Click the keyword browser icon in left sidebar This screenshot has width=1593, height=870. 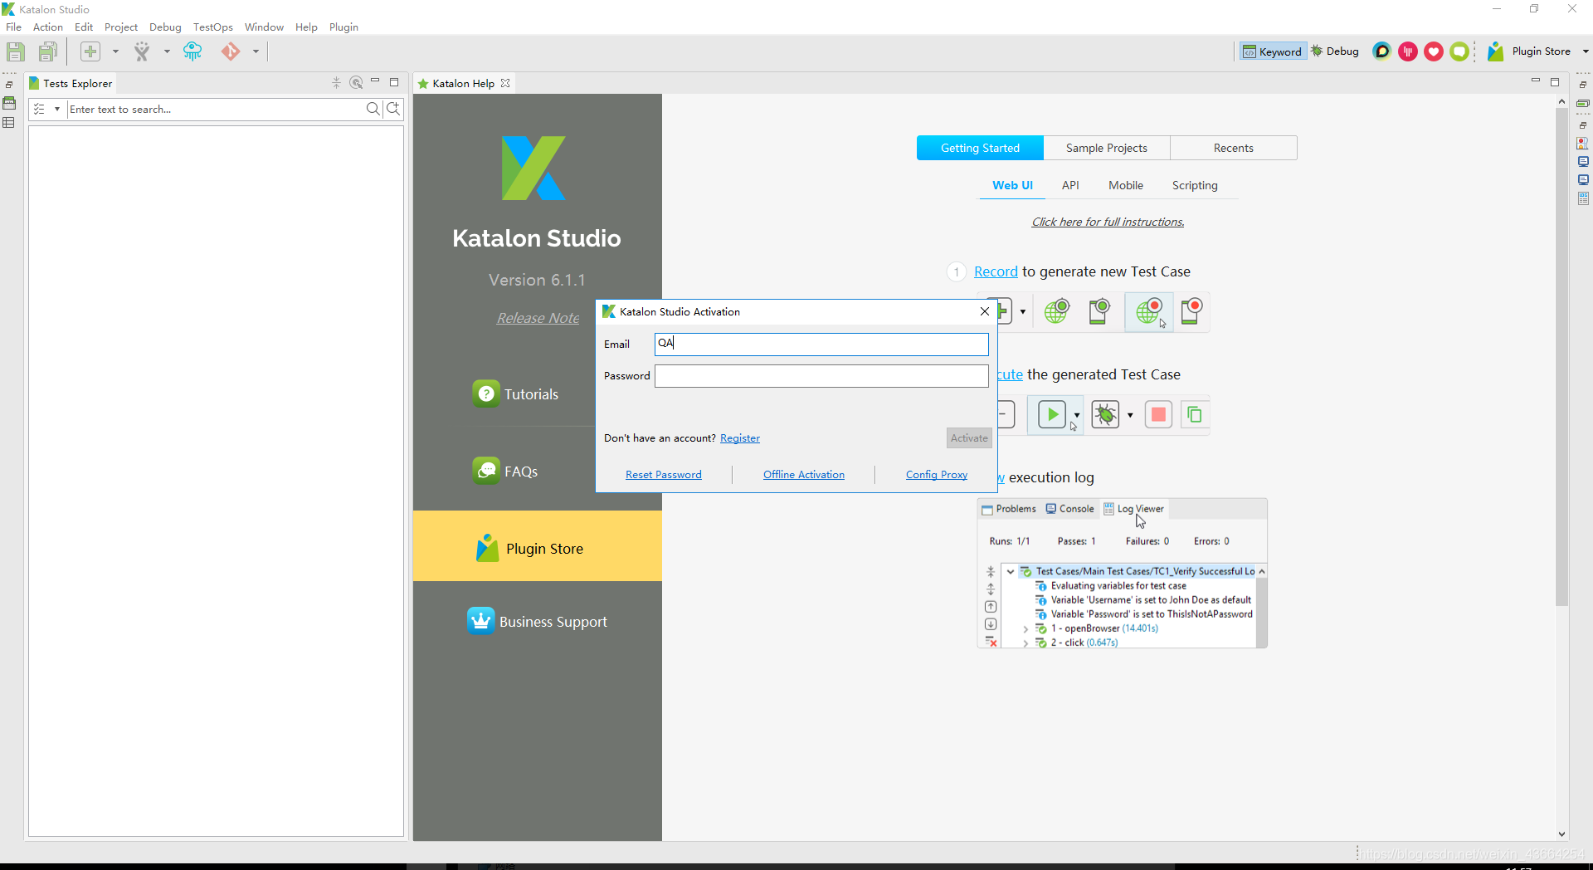pos(9,103)
